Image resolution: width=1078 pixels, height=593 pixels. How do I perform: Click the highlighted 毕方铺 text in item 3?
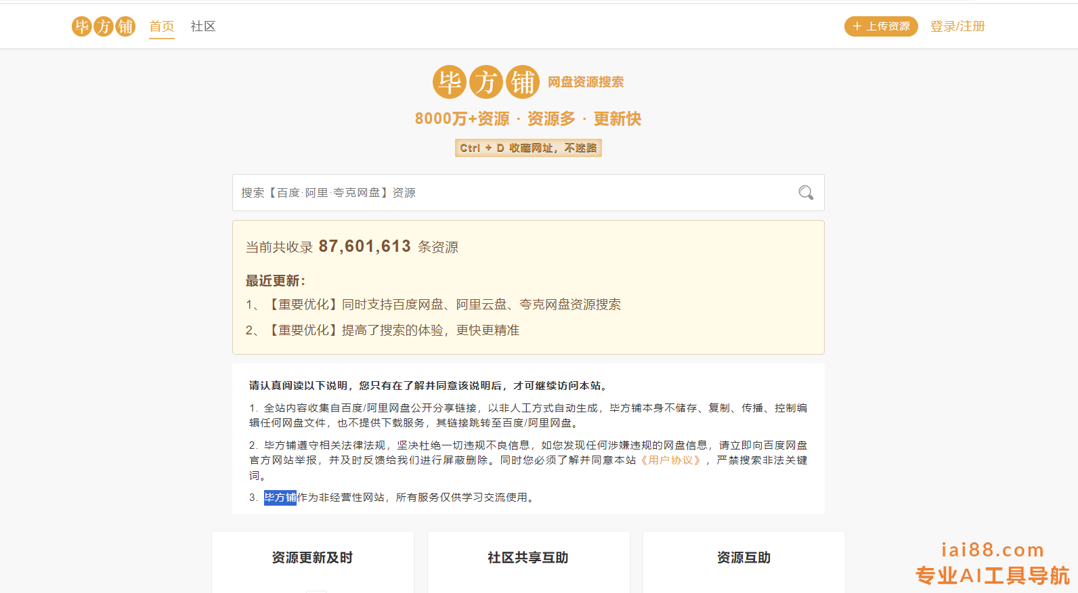tap(280, 498)
